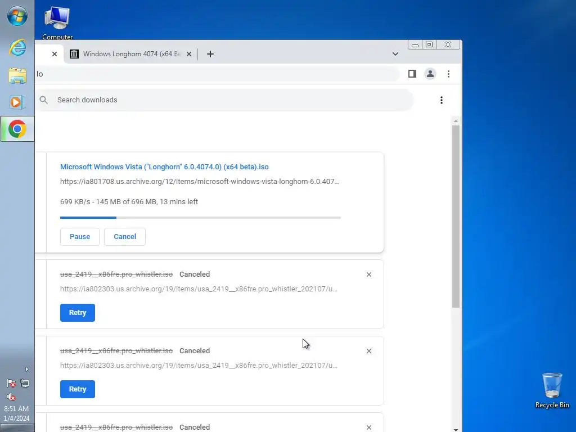Click the Longhorn download progress bar
576x432 pixels.
point(201,218)
